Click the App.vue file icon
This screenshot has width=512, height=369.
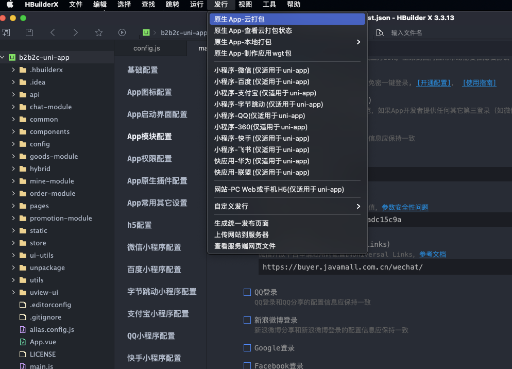[x=23, y=342]
